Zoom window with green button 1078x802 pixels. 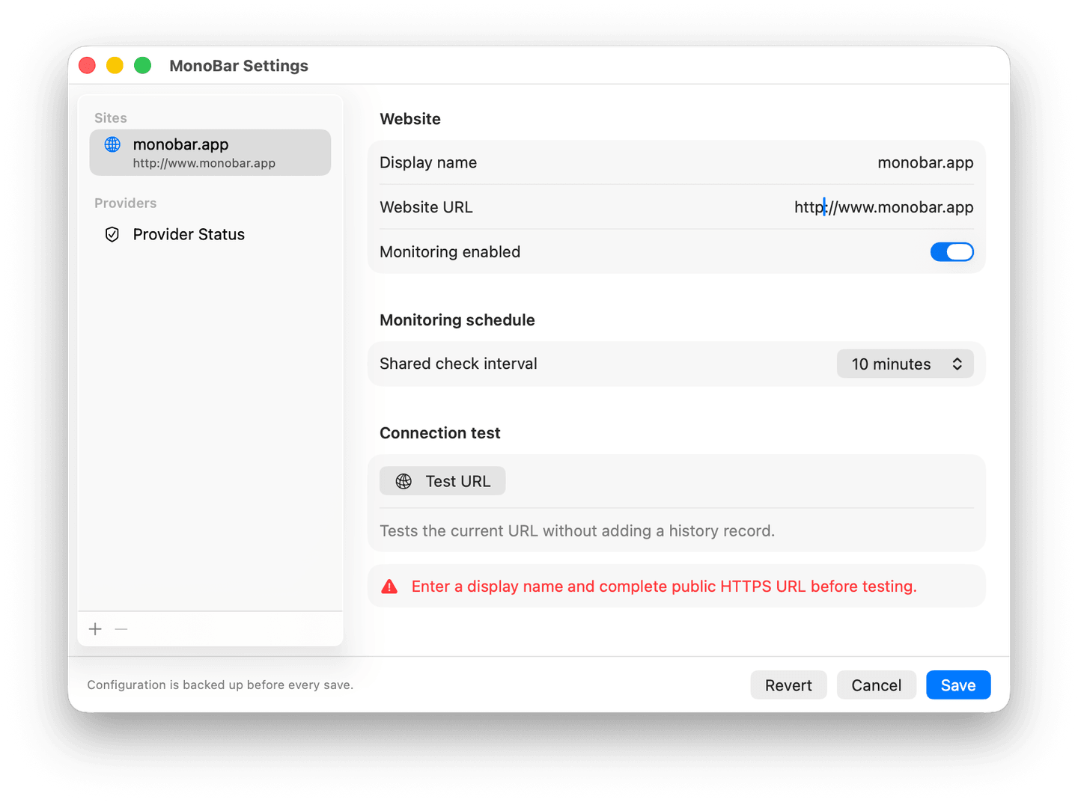(142, 65)
